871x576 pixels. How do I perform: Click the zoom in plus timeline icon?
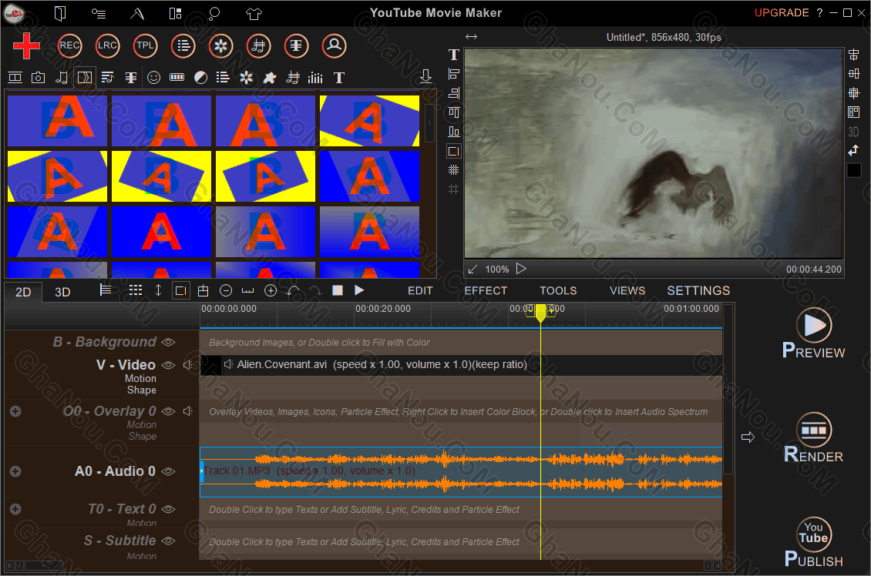coord(271,290)
